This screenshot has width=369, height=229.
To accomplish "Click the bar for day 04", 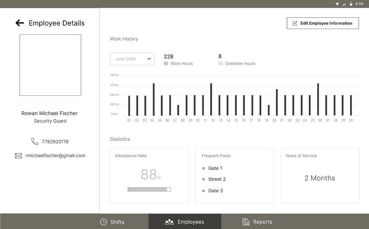I will click(x=154, y=99).
